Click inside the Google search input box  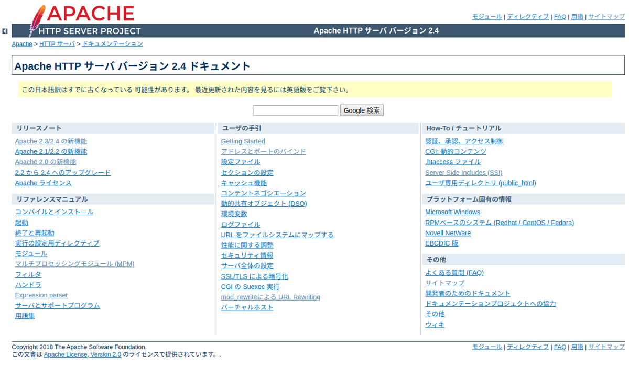tap(295, 110)
